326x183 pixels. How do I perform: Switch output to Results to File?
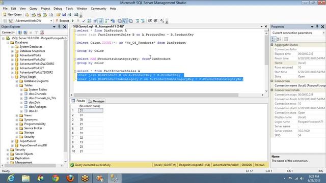click(x=130, y=21)
